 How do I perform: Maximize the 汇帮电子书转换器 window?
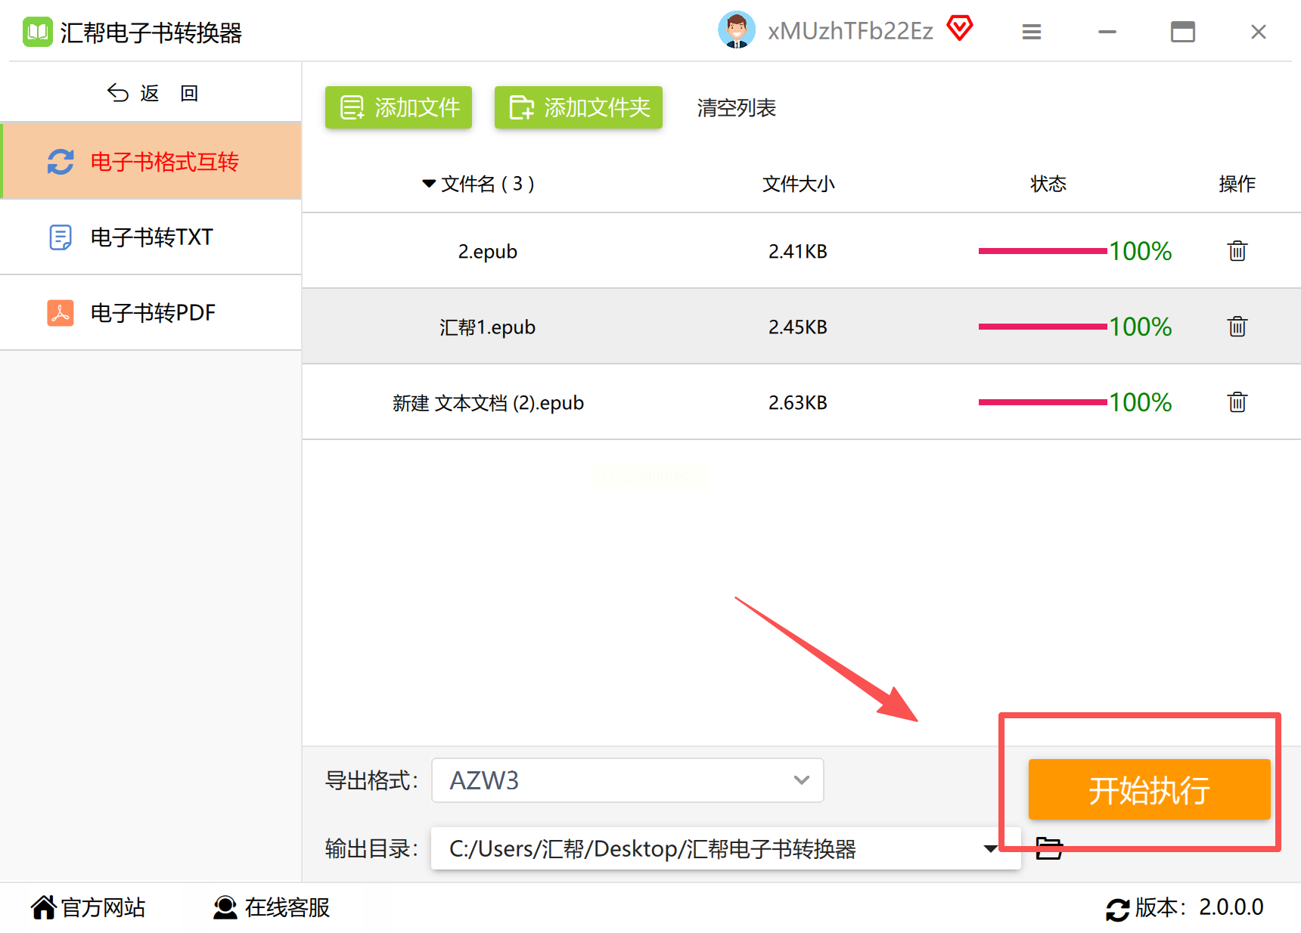click(1183, 32)
